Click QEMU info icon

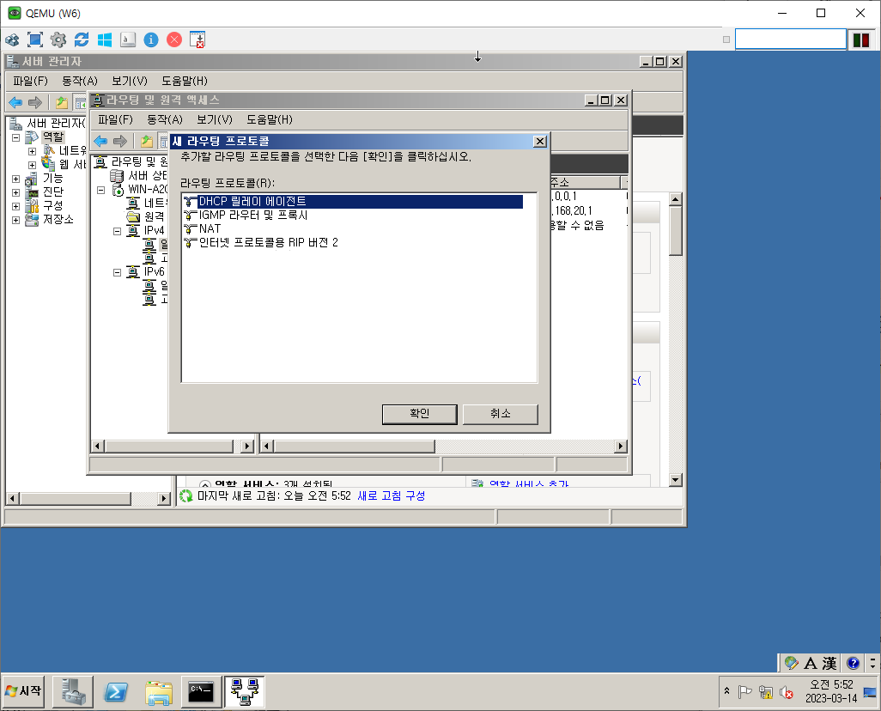[x=151, y=39]
